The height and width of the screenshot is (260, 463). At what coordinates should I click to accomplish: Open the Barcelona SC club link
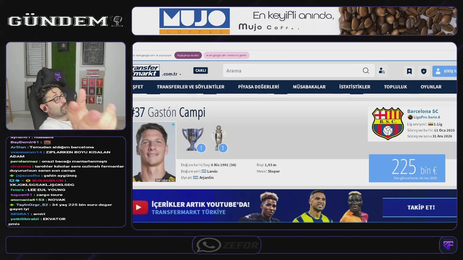tap(422, 111)
